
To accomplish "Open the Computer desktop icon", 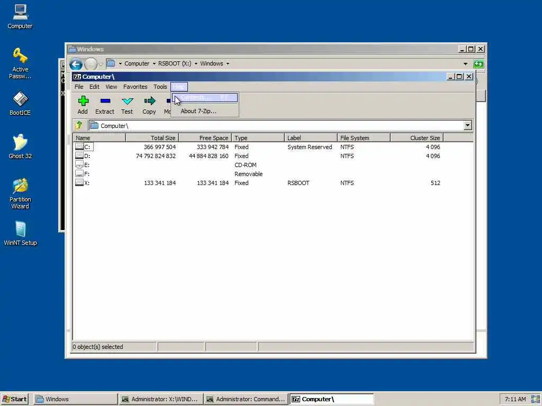I will coord(20,13).
